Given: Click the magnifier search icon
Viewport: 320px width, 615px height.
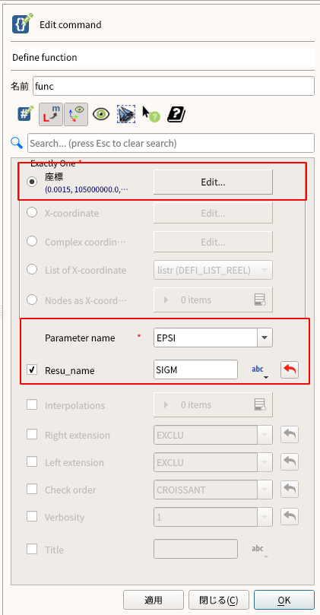Looking at the screenshot, I should pos(17,143).
